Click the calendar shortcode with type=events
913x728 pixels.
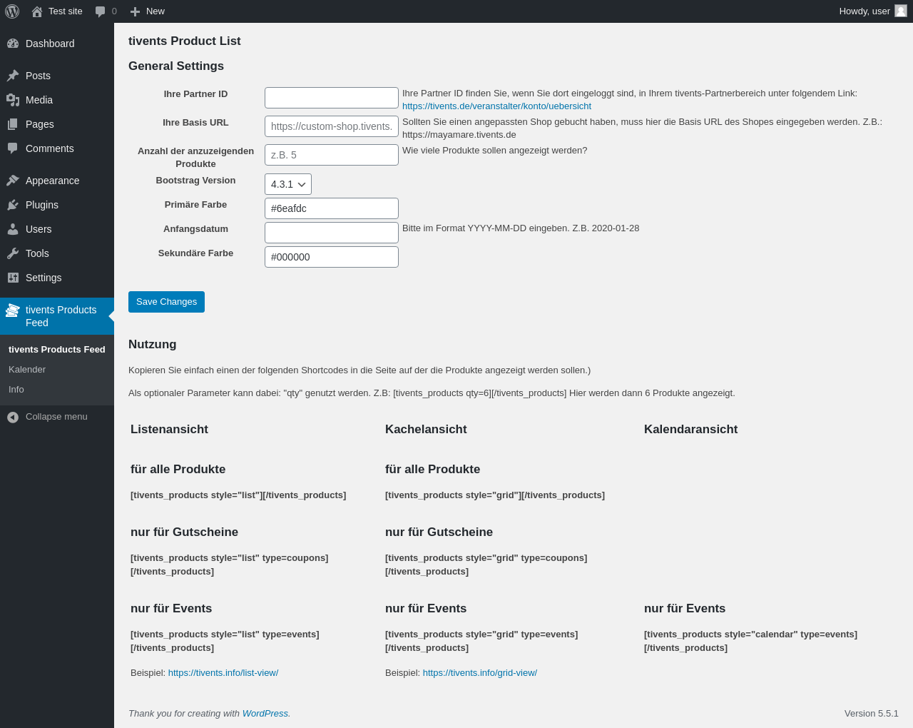pos(750,641)
